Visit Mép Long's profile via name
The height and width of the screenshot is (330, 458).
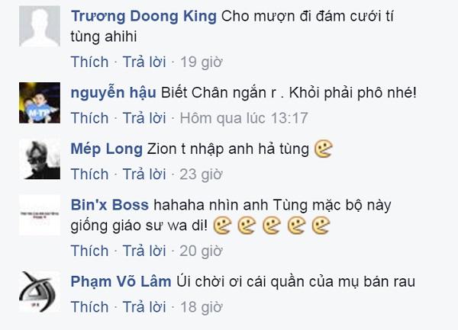click(x=107, y=149)
